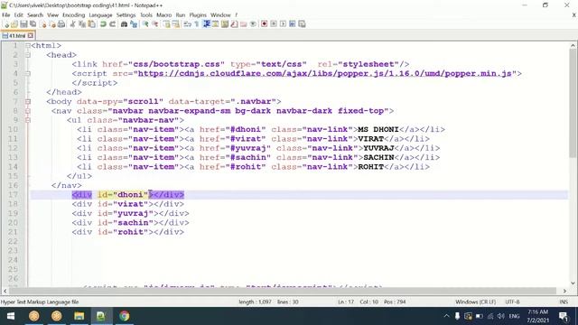Toggle Folder as Workspace panel icon

tap(243, 24)
